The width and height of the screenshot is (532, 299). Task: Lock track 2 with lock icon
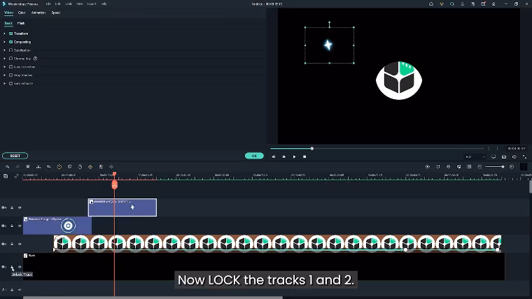[12, 244]
